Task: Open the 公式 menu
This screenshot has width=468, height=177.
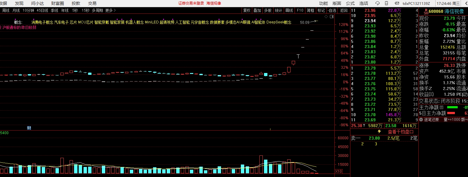Action: [350, 3]
